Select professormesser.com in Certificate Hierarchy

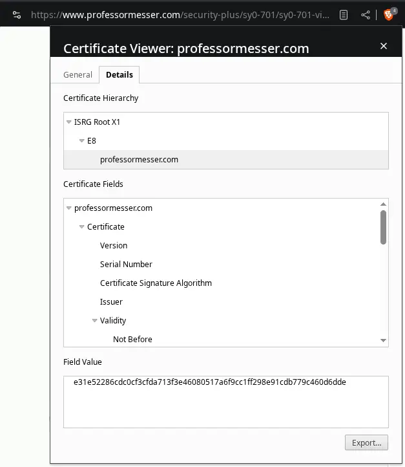tap(139, 159)
